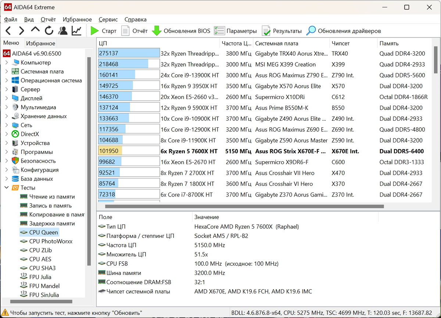441x318 pixels.
Task: Open Параметры in the toolbar
Action: pyautogui.click(x=236, y=31)
